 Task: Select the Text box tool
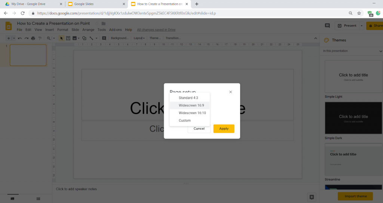68,38
